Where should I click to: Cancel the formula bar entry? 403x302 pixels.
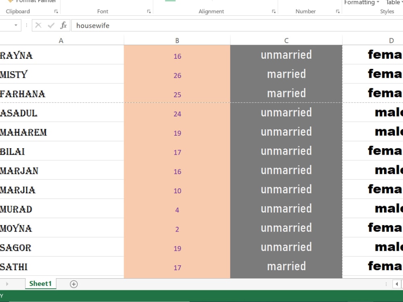pyautogui.click(x=38, y=25)
